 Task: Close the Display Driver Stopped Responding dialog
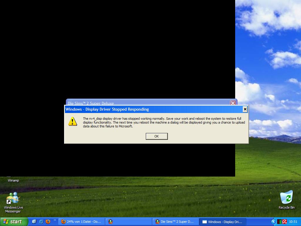point(245,109)
